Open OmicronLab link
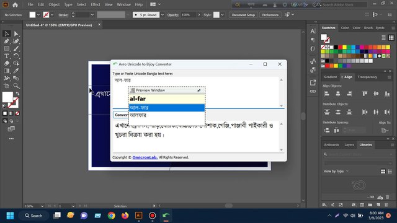Image resolution: width=397 pixels, height=223 pixels. tap(145, 157)
